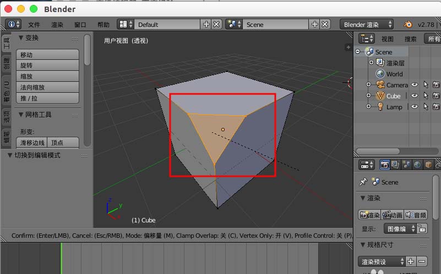The height and width of the screenshot is (274, 441).
Task: Open the 帮助 menu
Action: [x=103, y=25]
